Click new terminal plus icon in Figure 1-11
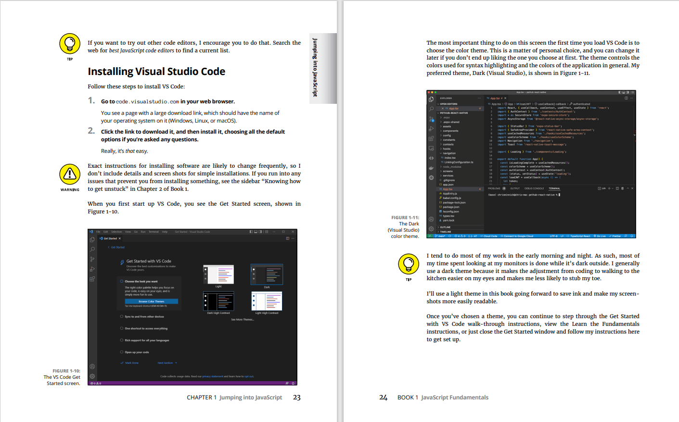 click(609, 188)
